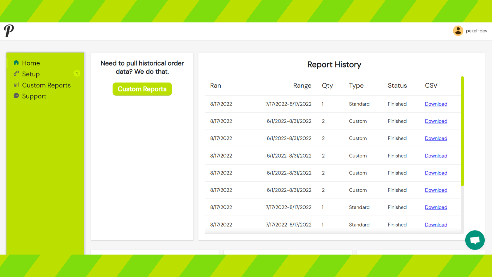Click the Home house icon in sidebar

(x=16, y=62)
